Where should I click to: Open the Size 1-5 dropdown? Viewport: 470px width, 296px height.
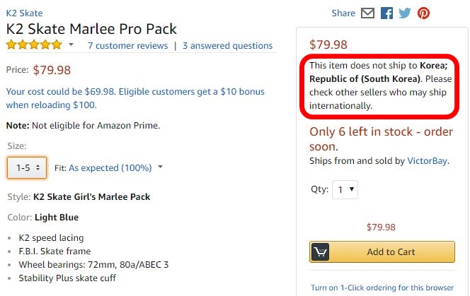27,167
